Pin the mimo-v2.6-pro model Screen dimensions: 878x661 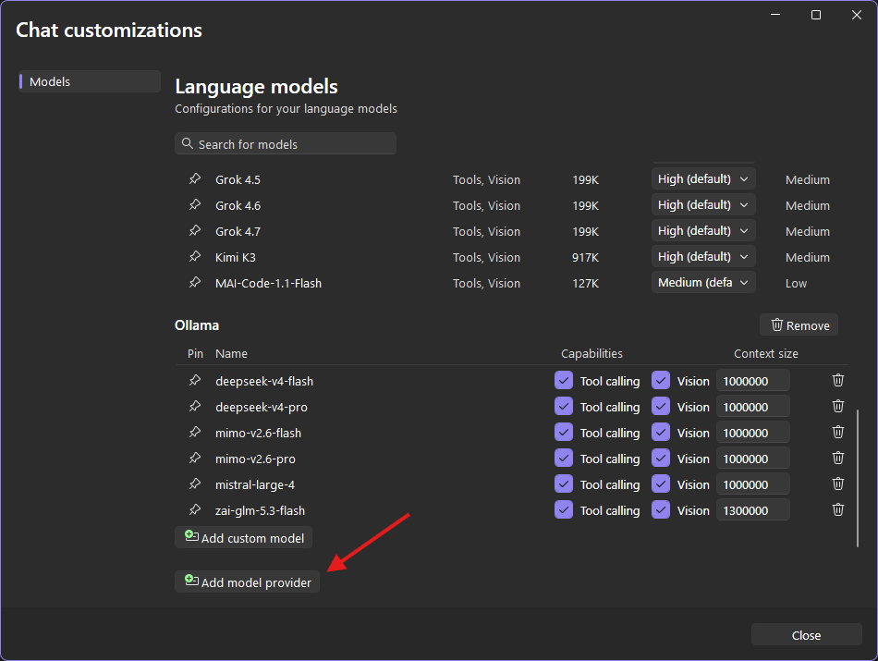pyautogui.click(x=195, y=457)
